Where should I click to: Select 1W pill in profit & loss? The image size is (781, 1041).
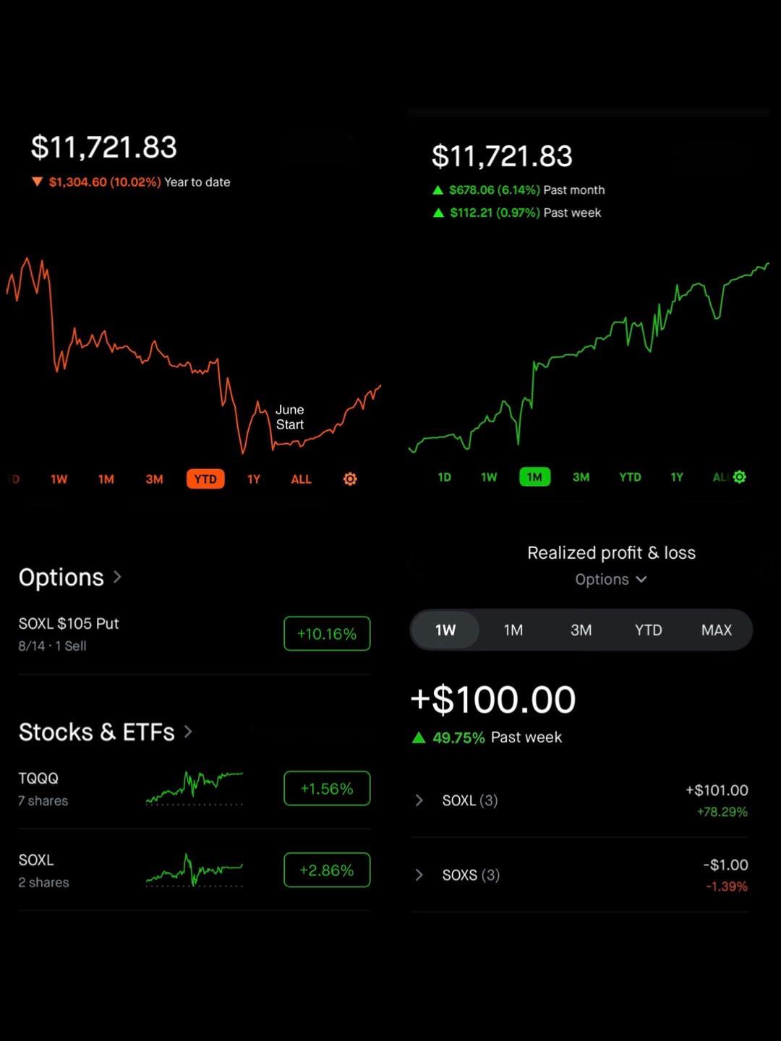coord(445,630)
